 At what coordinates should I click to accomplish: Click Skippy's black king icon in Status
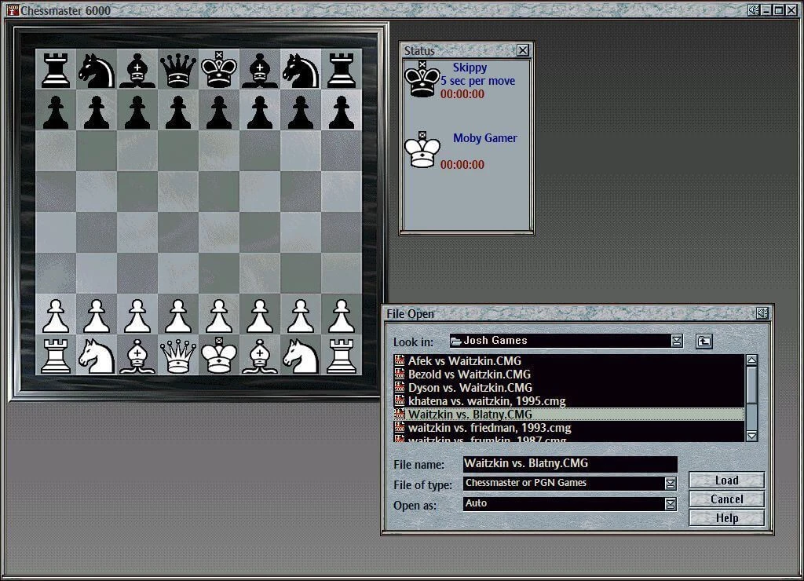[x=422, y=79]
